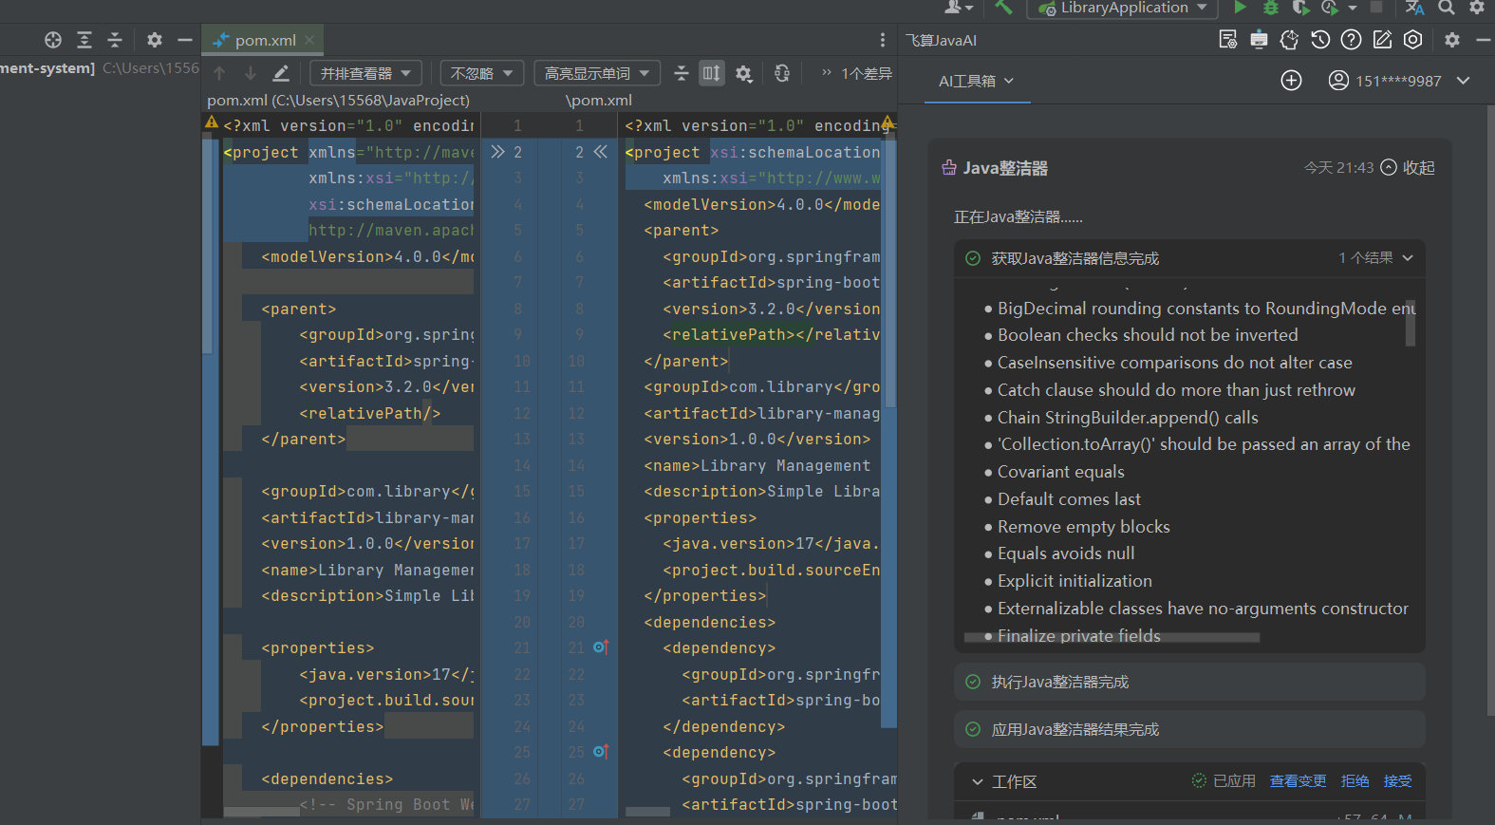Image resolution: width=1495 pixels, height=825 pixels.
Task: Open the 高亮显示单词 highlight dropdown
Action: point(597,73)
